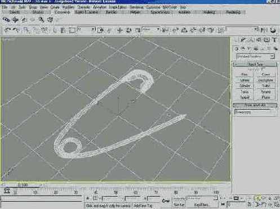Switch to the Shapes tab in tab panel
The width and height of the screenshot is (280, 209).
tap(38, 12)
